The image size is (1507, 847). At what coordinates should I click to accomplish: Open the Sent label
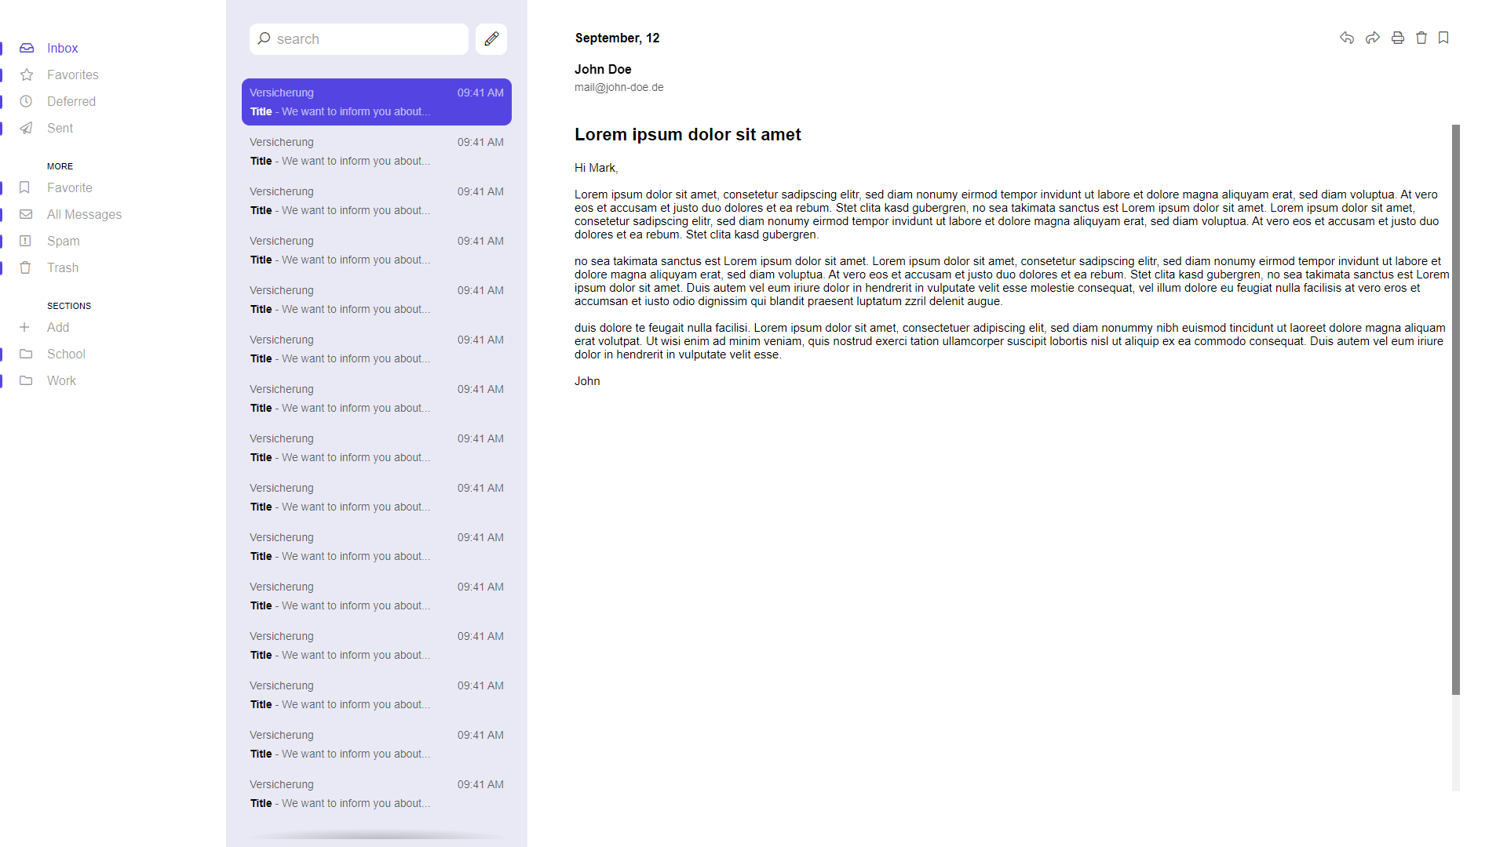click(60, 128)
